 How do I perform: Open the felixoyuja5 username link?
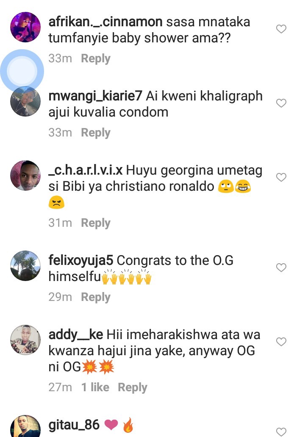(81, 260)
